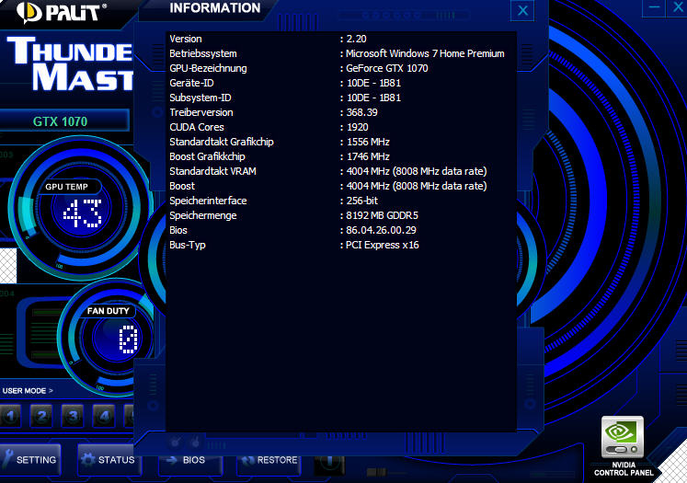
Task: Click the CUDA cores value 1920
Action: click(x=358, y=127)
